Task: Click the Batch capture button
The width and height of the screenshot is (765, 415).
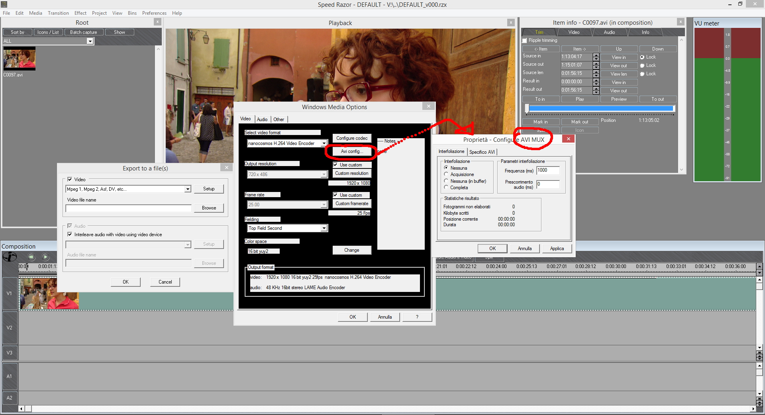Action: [84, 32]
